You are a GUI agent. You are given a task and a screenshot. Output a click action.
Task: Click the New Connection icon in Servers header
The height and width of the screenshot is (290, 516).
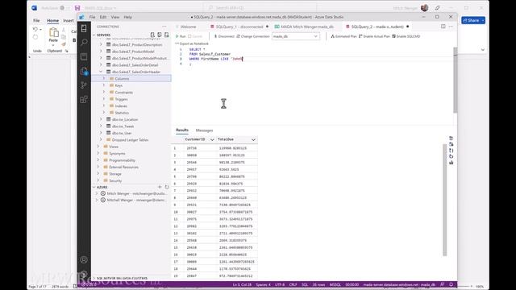tap(152, 35)
